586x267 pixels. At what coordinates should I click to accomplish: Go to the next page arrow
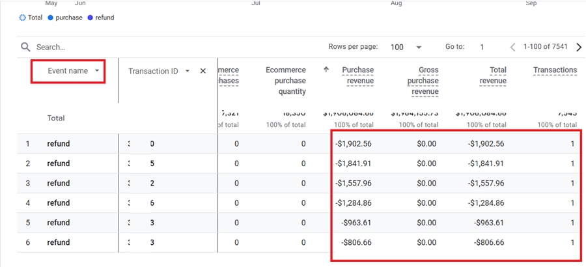point(579,47)
